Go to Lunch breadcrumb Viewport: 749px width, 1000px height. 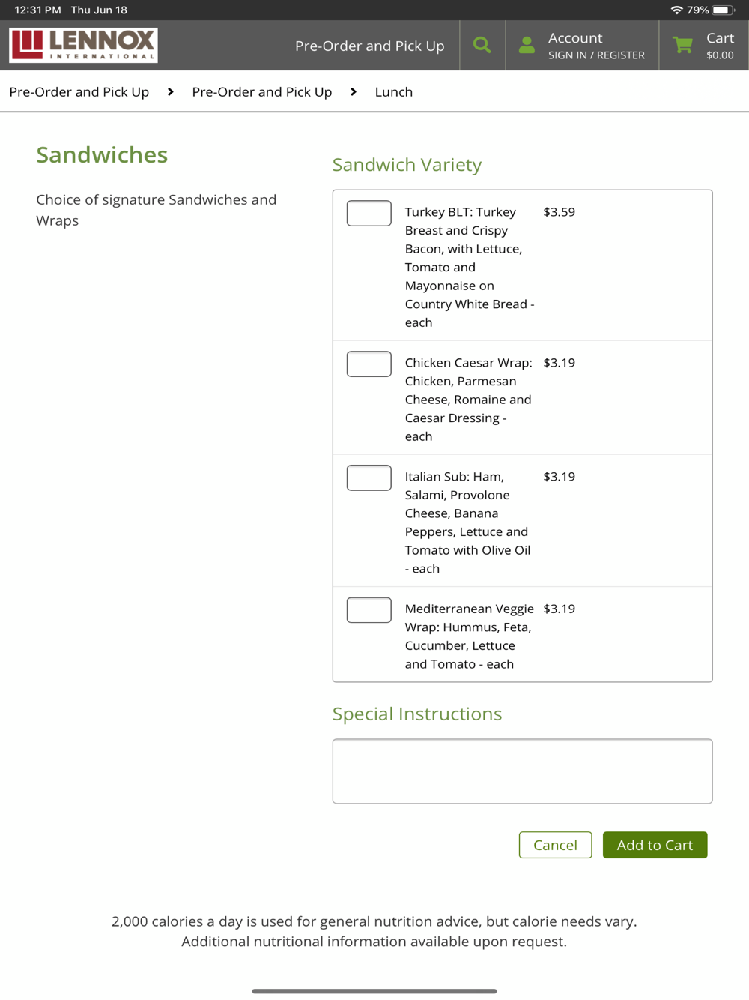pyautogui.click(x=394, y=91)
